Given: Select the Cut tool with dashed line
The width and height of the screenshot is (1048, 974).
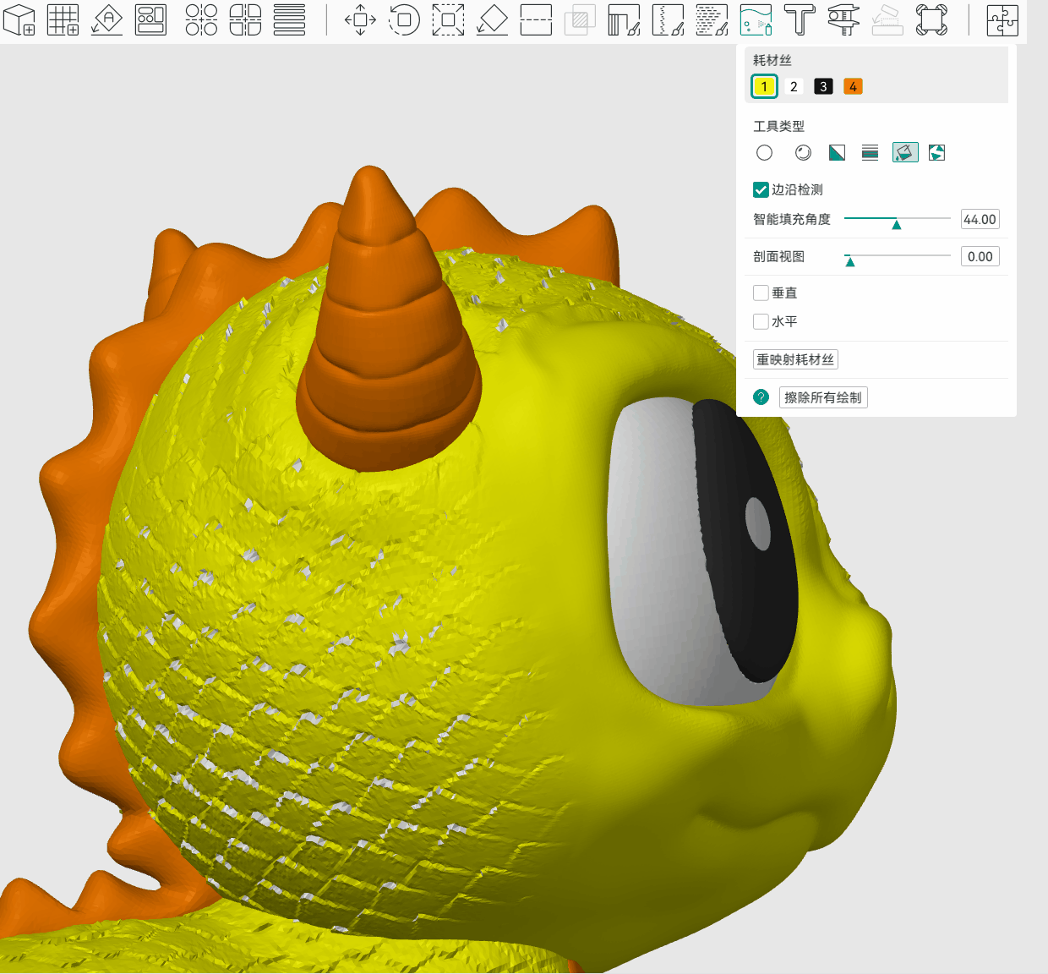Looking at the screenshot, I should point(536,19).
